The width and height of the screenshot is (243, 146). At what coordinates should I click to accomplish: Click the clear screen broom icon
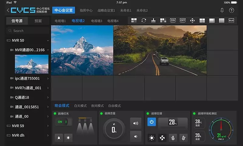(x=153, y=20)
